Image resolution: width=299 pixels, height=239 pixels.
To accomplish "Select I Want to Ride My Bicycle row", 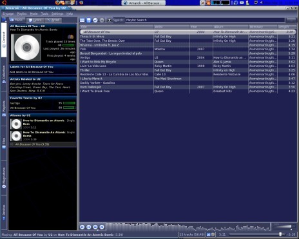I will pos(188,62).
